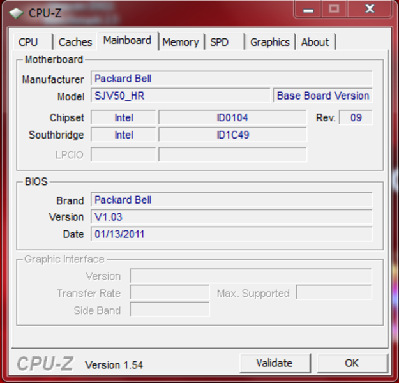The height and width of the screenshot is (383, 399).
Task: Click the Chipset vendor Intel field
Action: (x=123, y=117)
